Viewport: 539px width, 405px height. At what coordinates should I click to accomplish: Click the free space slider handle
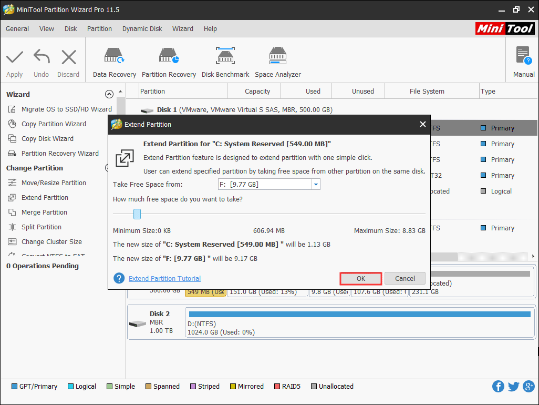pos(137,214)
